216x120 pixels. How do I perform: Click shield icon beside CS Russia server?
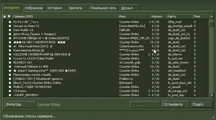[10, 91]
